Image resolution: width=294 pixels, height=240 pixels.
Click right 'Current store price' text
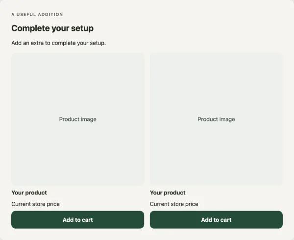coord(174,204)
